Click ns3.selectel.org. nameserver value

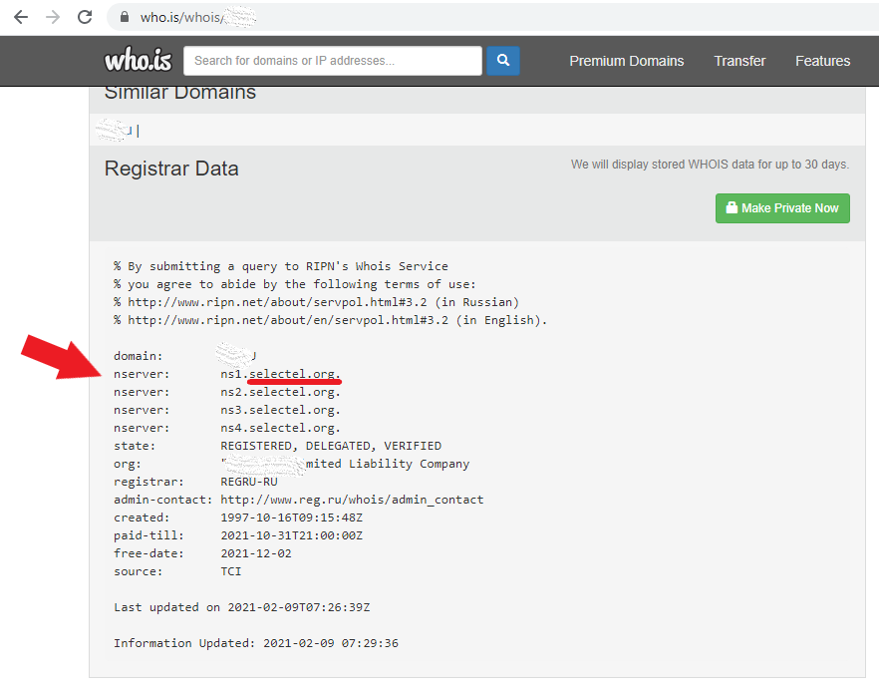[x=280, y=410]
